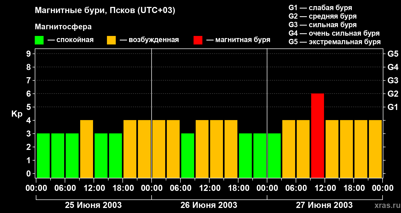Click the G5 label on right axis
Screen dimensions: 401x213
(x=393, y=54)
